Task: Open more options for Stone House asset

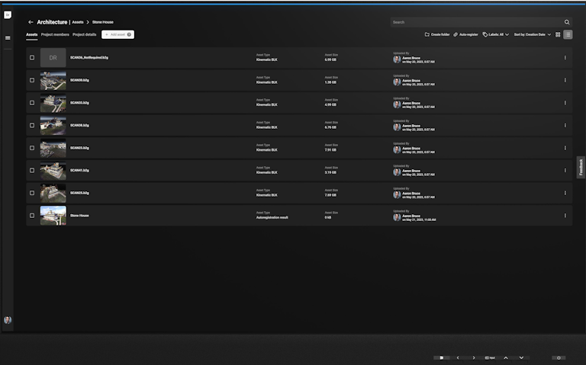Action: [565, 216]
